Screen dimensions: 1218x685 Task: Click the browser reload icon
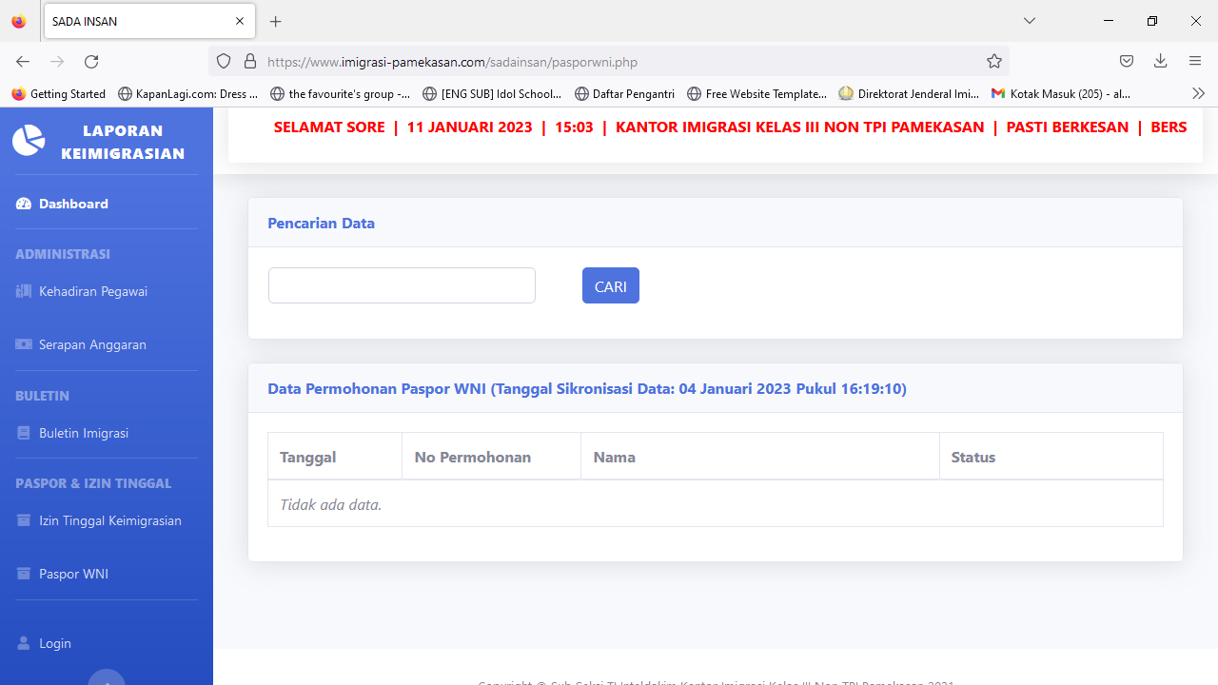pos(91,62)
